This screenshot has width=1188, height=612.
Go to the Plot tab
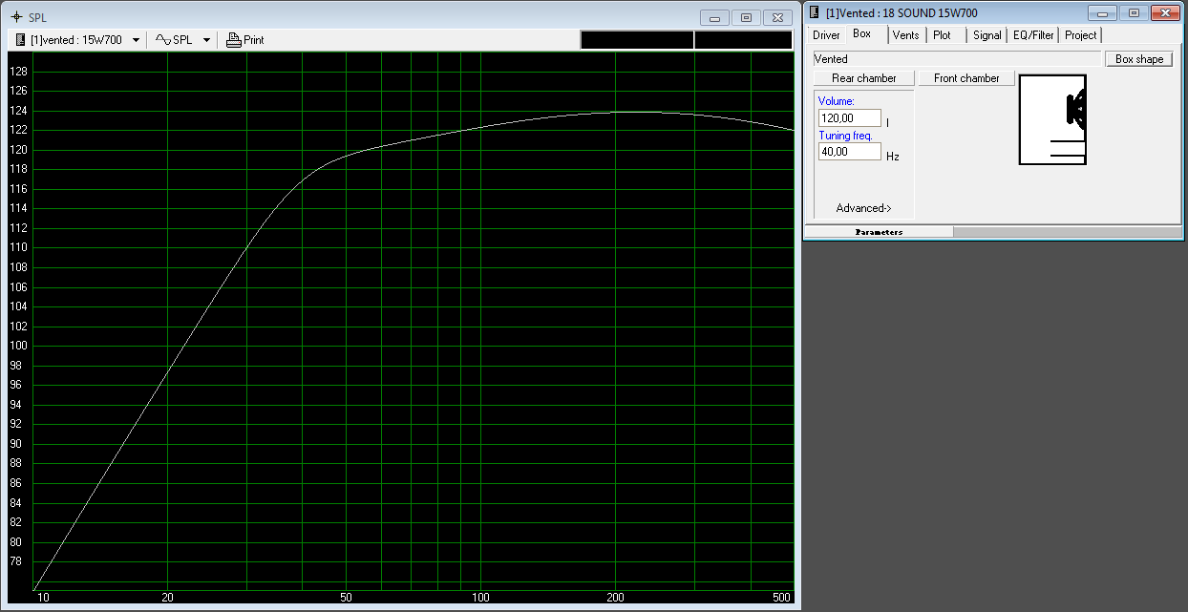click(x=942, y=35)
